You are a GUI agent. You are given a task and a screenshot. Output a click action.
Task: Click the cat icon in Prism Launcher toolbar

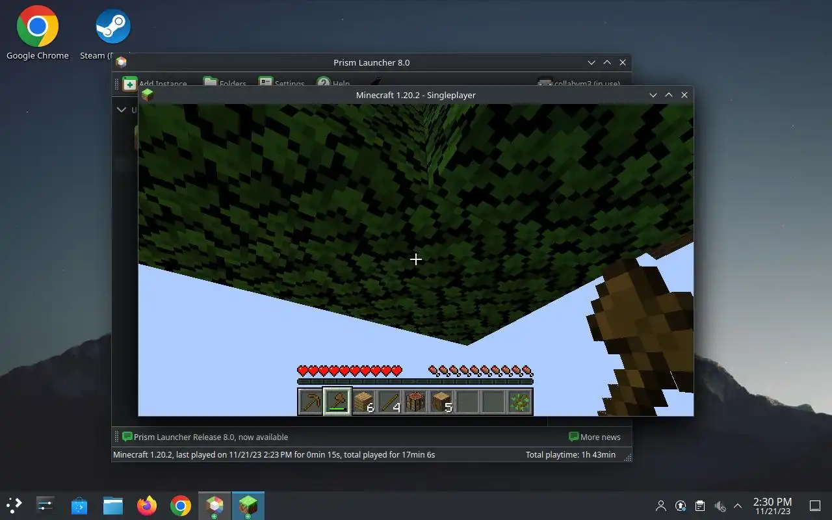click(x=376, y=82)
